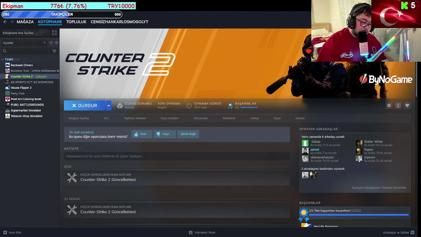Expand the arrow dropdown next to DURDUR
The image size is (421, 237).
point(109,106)
